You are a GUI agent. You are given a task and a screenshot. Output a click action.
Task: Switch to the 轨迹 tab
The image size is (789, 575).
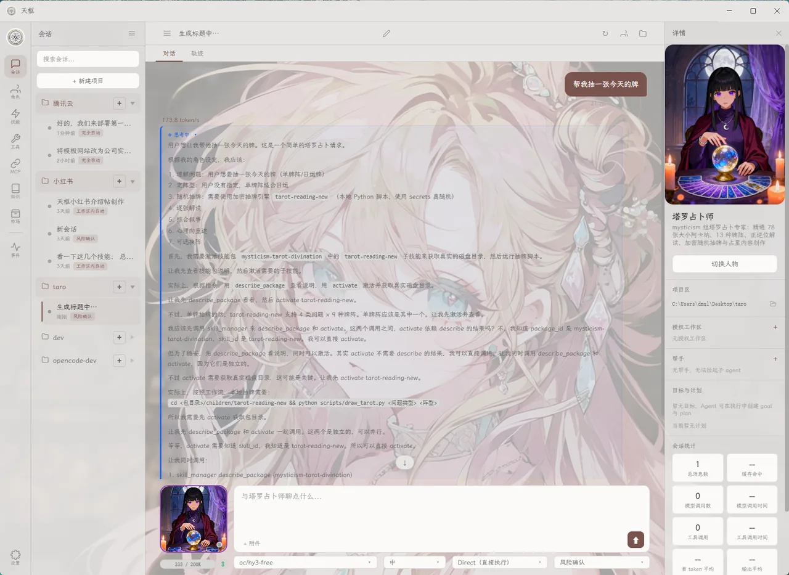(x=197, y=54)
